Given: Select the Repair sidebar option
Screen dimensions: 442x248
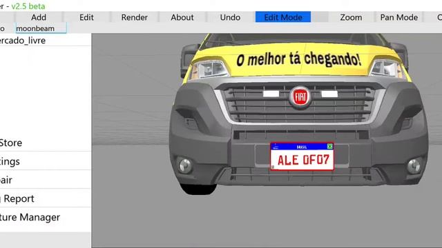Looking at the screenshot, I should 45,180.
